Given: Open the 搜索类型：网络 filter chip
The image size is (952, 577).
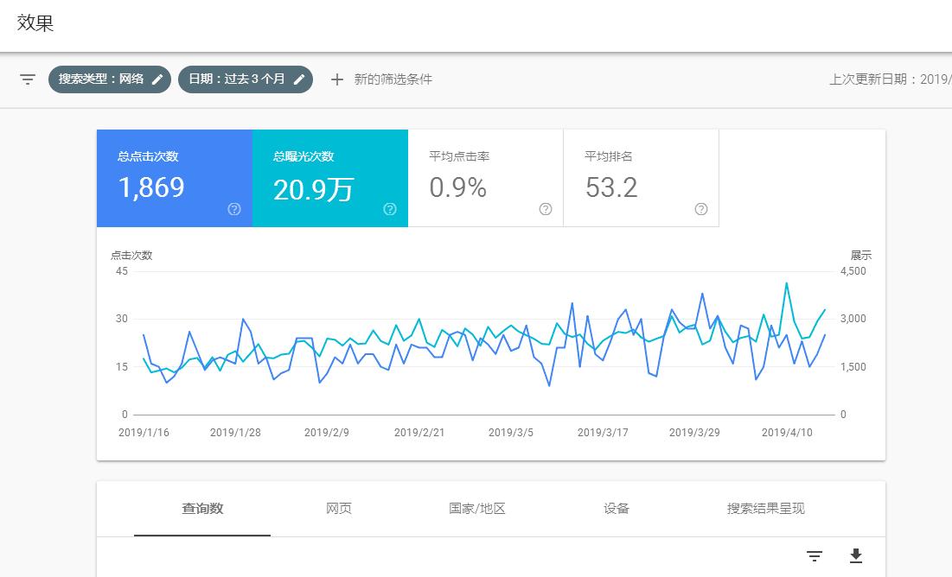Looking at the screenshot, I should [x=110, y=79].
